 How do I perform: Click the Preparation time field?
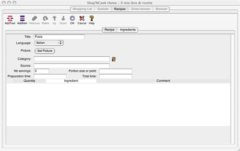pyautogui.click(x=50, y=76)
